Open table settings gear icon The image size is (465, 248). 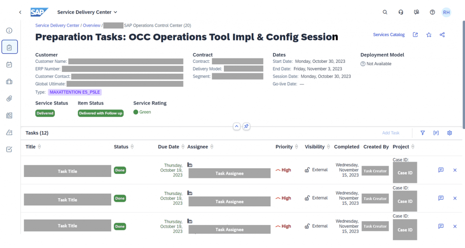click(x=450, y=133)
